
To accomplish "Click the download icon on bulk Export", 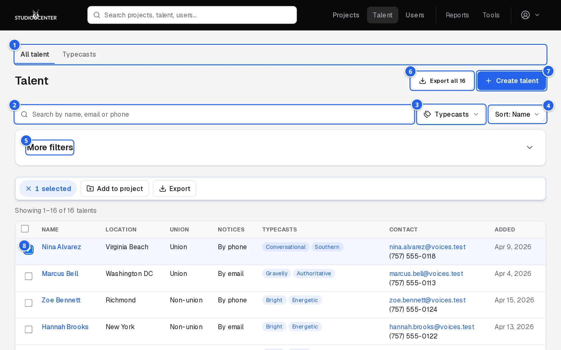I will [x=163, y=189].
